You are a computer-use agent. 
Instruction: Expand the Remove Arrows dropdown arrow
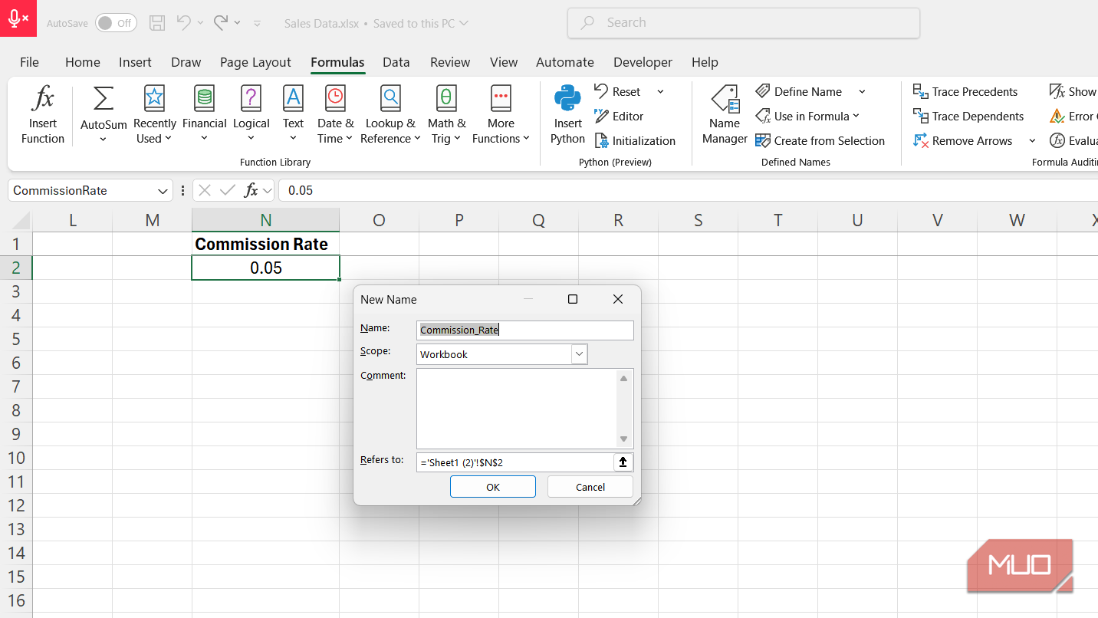point(1032,141)
